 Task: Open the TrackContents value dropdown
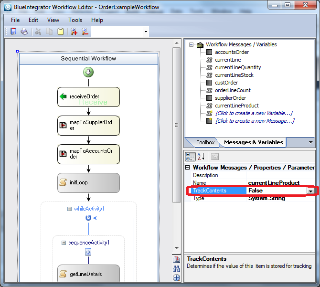310,191
